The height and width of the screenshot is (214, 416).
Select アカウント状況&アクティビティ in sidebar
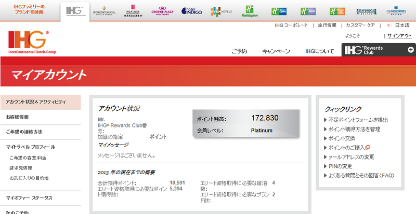pos(41,102)
